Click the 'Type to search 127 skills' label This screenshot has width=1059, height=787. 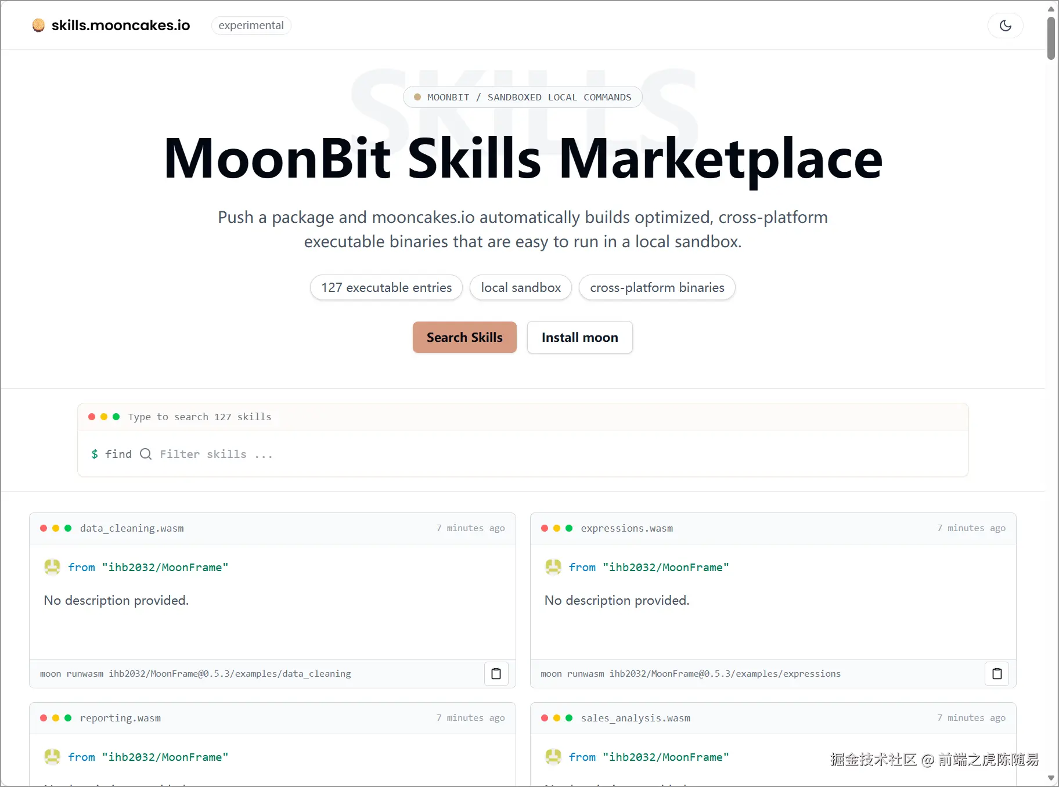200,417
